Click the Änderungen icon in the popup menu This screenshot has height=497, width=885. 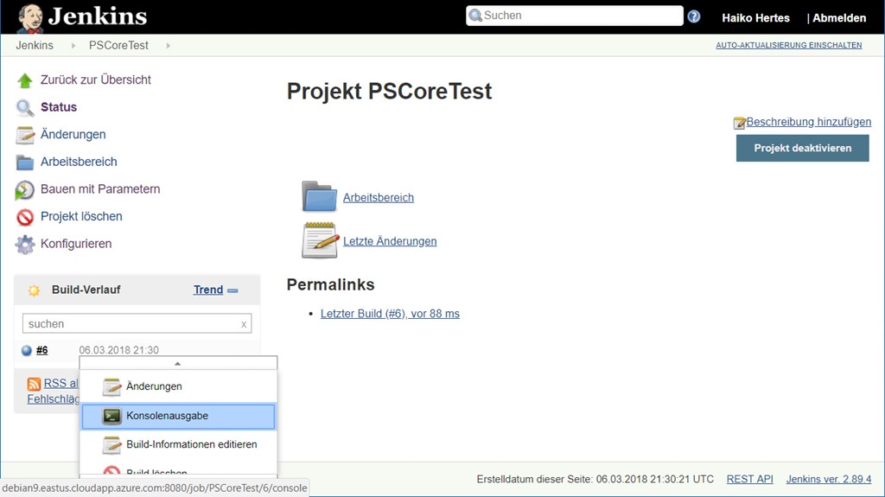111,387
